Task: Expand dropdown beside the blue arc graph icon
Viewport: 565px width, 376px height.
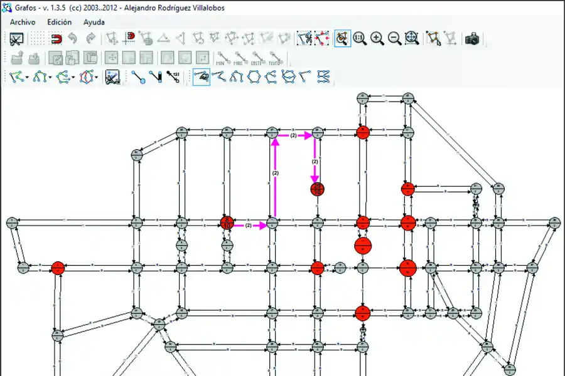Action: 51,78
